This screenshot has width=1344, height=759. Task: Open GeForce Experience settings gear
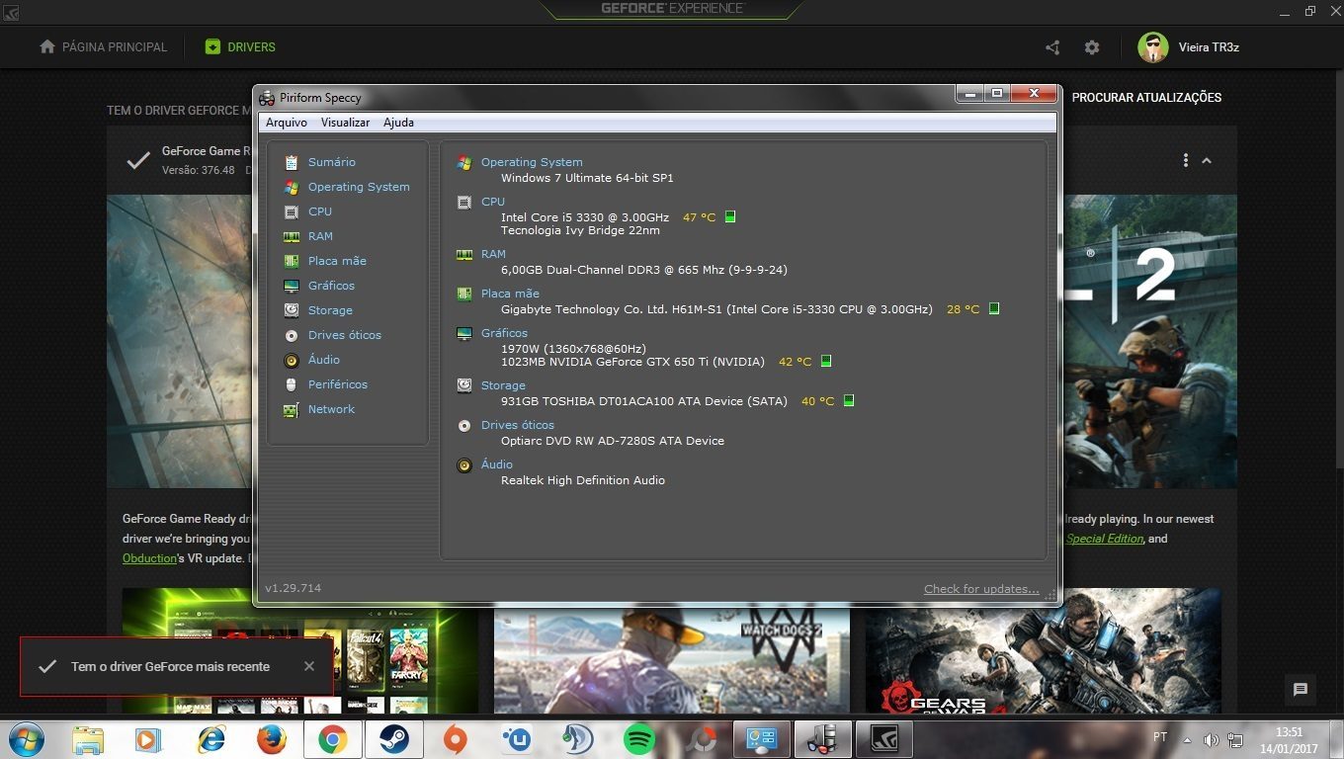click(1092, 47)
